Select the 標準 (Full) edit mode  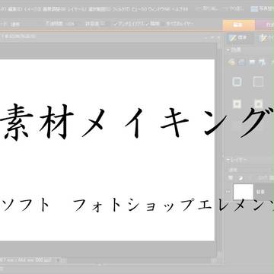pyautogui.click(x=239, y=38)
